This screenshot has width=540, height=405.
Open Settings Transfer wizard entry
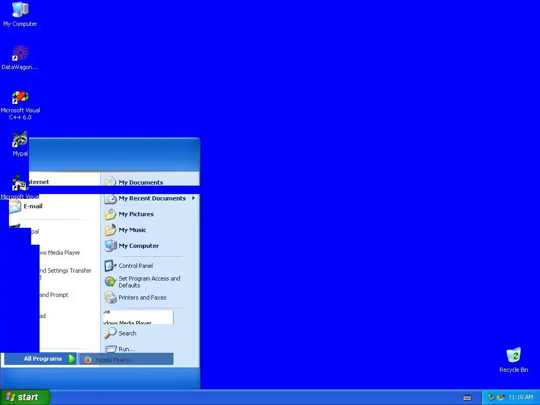click(x=65, y=274)
